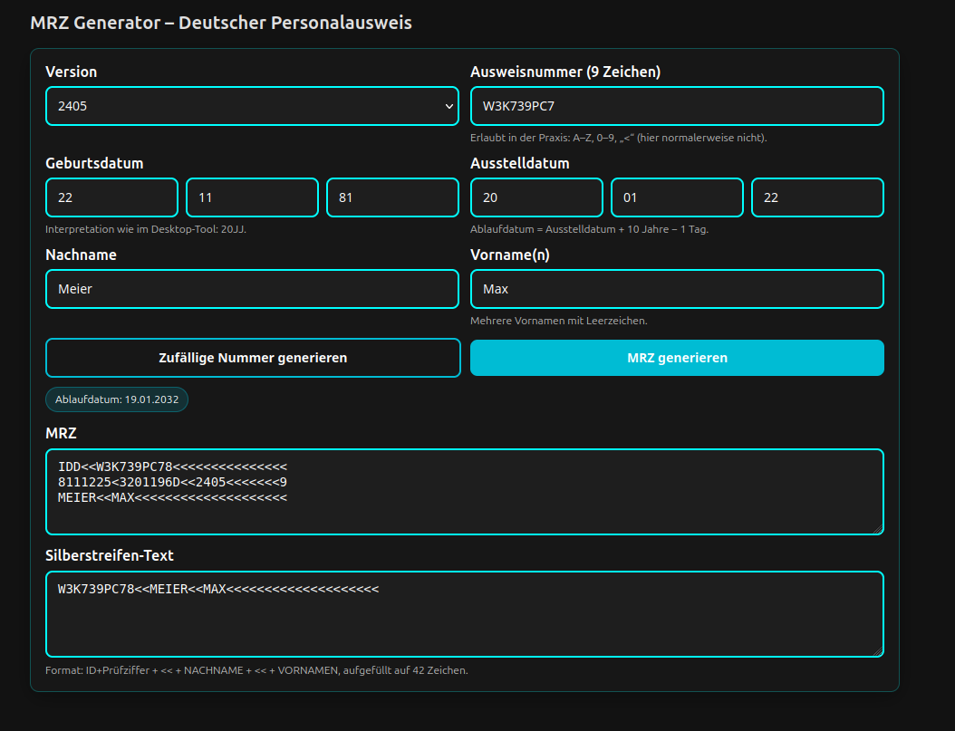Click the silver strip text W3K739PC78<<MEIER<<MAX

click(x=218, y=589)
